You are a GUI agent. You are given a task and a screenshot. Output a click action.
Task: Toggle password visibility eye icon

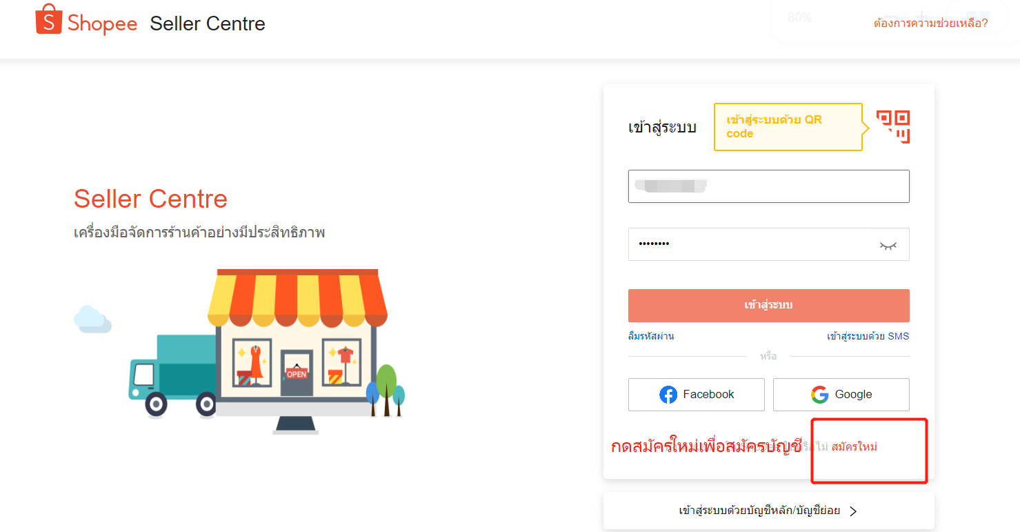(888, 245)
